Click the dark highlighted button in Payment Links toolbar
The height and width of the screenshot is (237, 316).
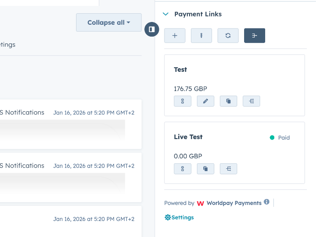coord(255,36)
